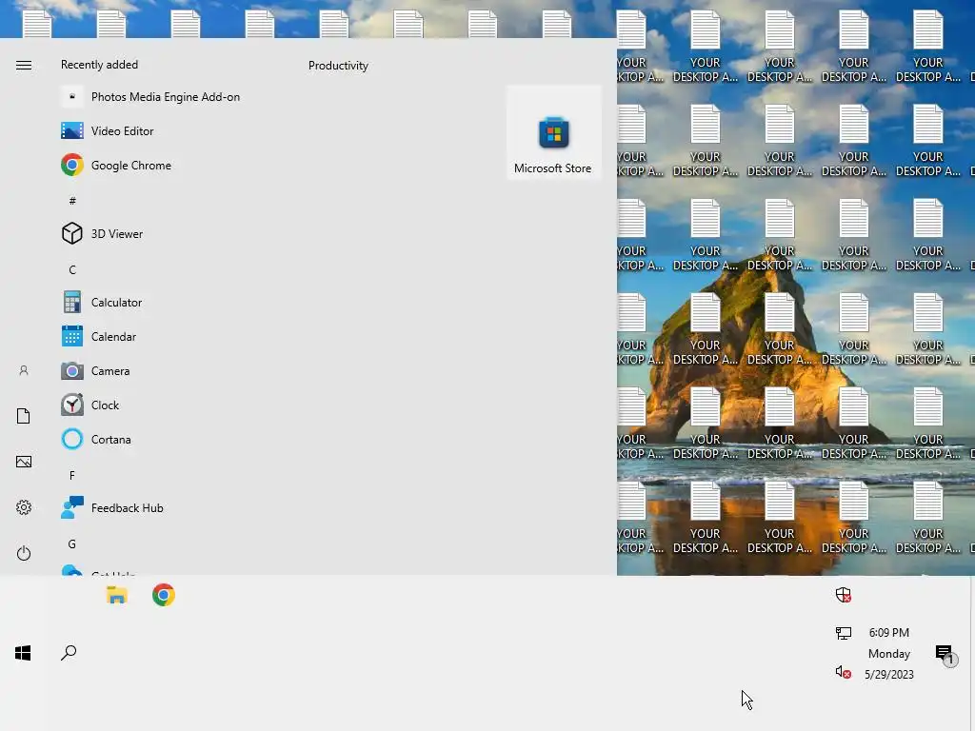Screen dimensions: 975x731
Task: Launch Video Editor from the app list
Action: 108,131
